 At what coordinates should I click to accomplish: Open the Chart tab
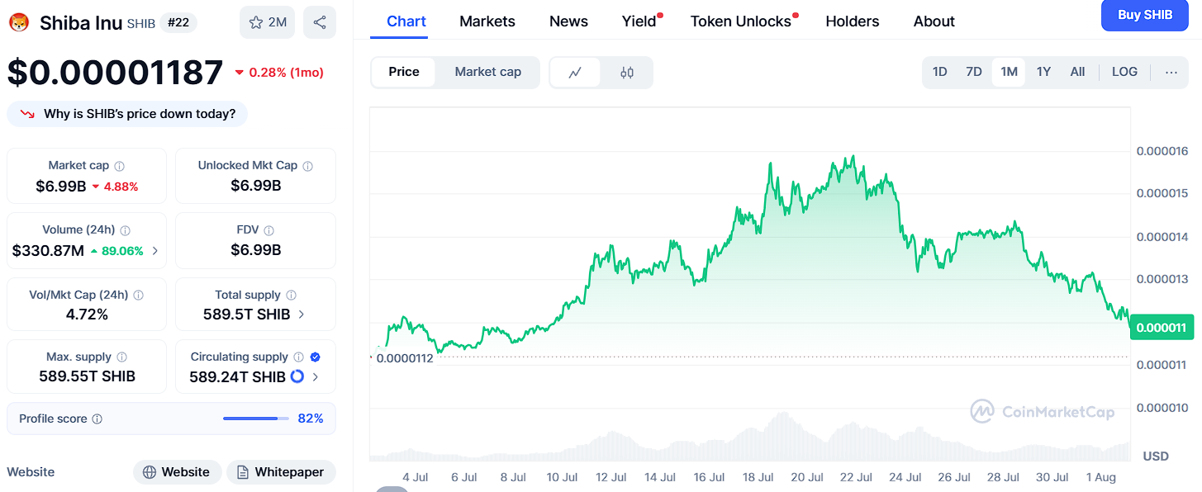coord(406,21)
